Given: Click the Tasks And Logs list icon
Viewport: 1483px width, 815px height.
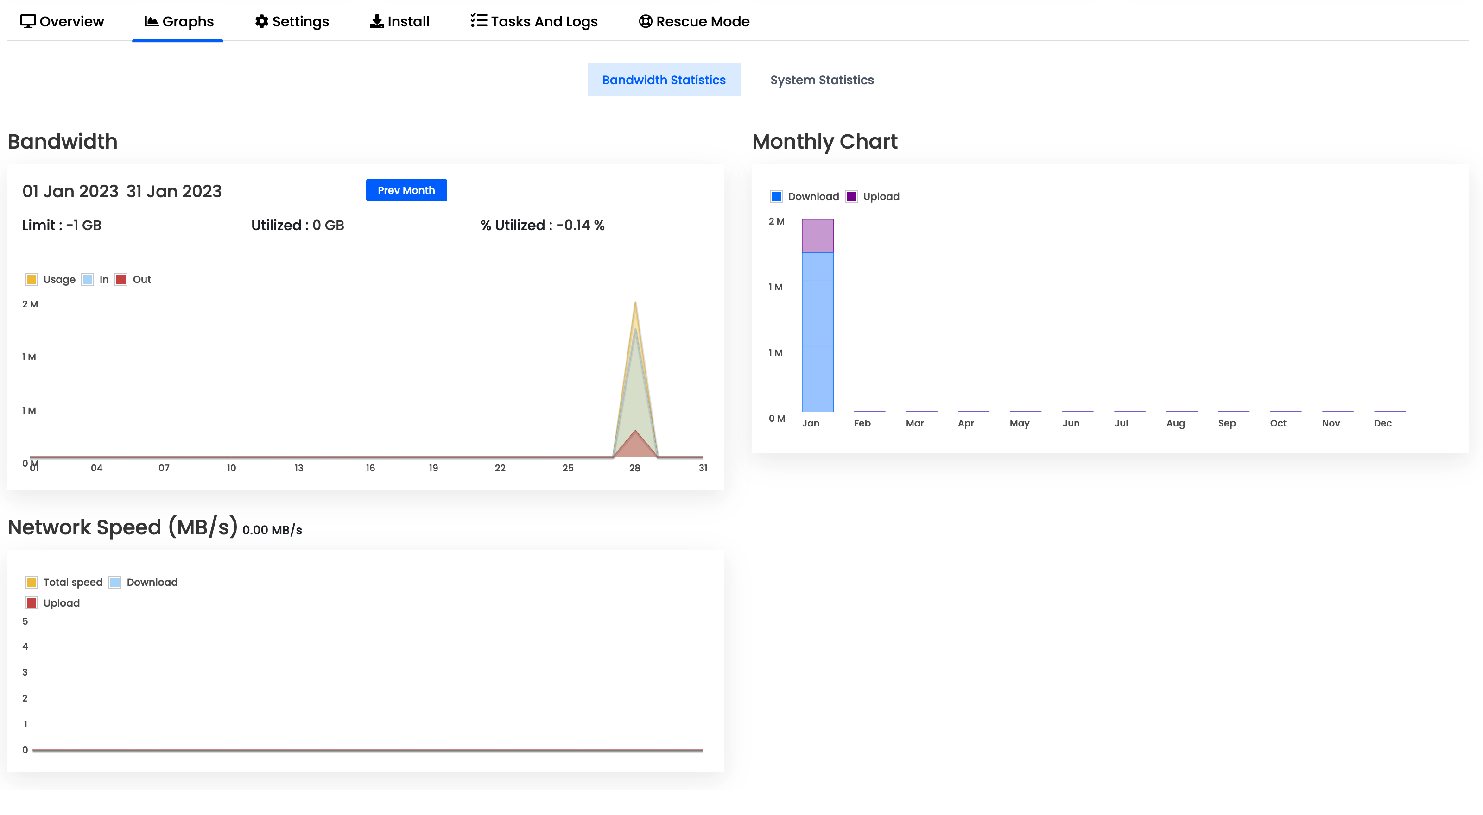Looking at the screenshot, I should 478,21.
